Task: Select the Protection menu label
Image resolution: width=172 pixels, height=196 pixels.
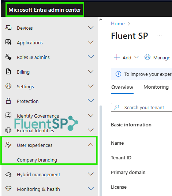Action: [27, 101]
